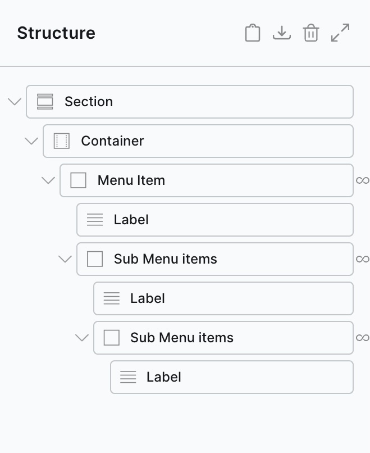
Task: Click the expand arrows icon in header
Action: pyautogui.click(x=340, y=33)
